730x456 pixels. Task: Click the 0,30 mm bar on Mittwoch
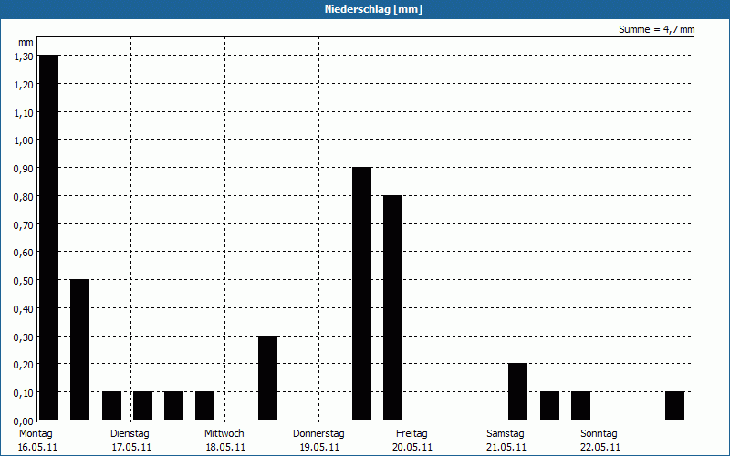(x=267, y=378)
